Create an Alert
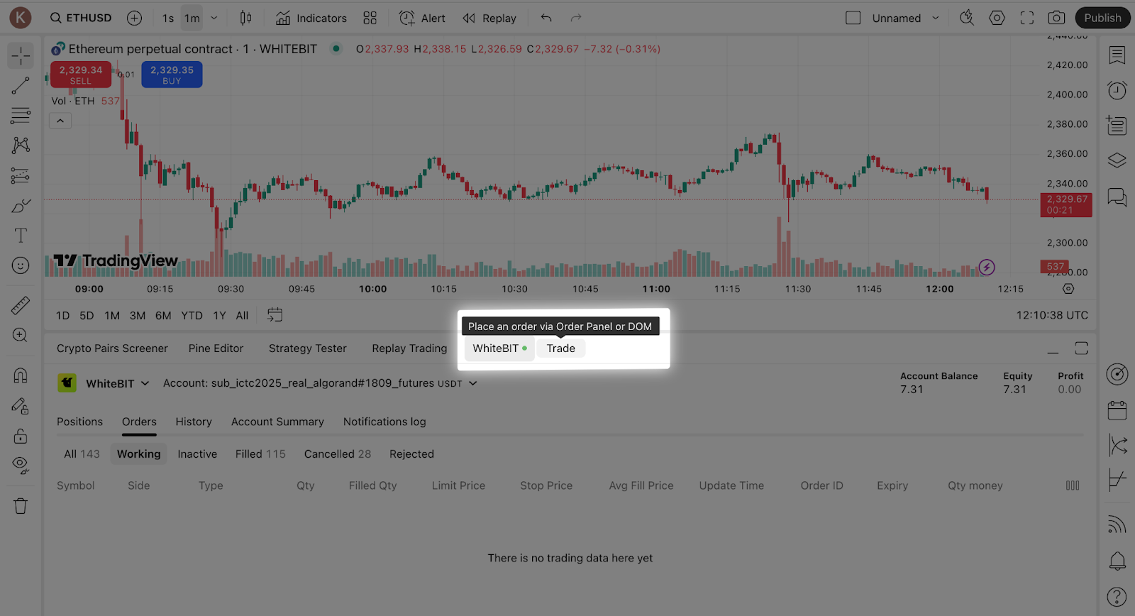Image resolution: width=1135 pixels, height=616 pixels. coord(422,18)
